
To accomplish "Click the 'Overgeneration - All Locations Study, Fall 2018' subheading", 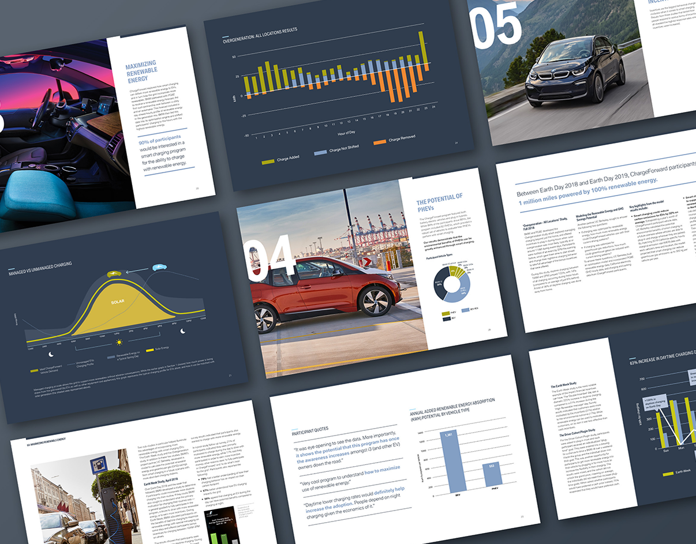I will tap(545, 223).
